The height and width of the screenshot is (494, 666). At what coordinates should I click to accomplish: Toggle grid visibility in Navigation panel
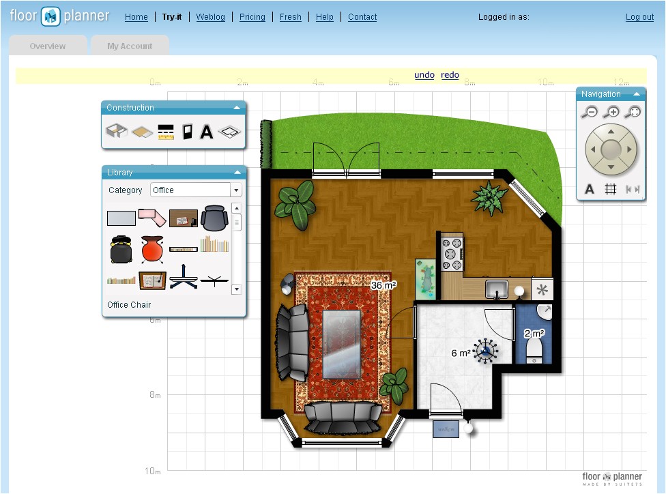click(611, 189)
